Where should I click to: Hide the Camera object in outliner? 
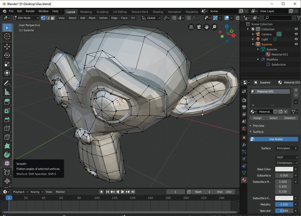pos(296,34)
